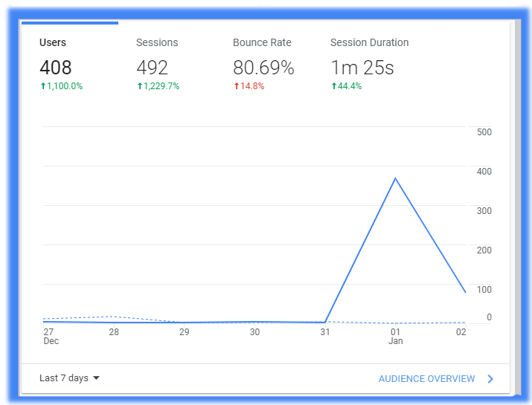Click the 408 users total value
The height and width of the screenshot is (405, 532).
click(56, 68)
